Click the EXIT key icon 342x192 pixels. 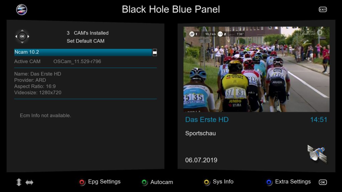(323, 10)
